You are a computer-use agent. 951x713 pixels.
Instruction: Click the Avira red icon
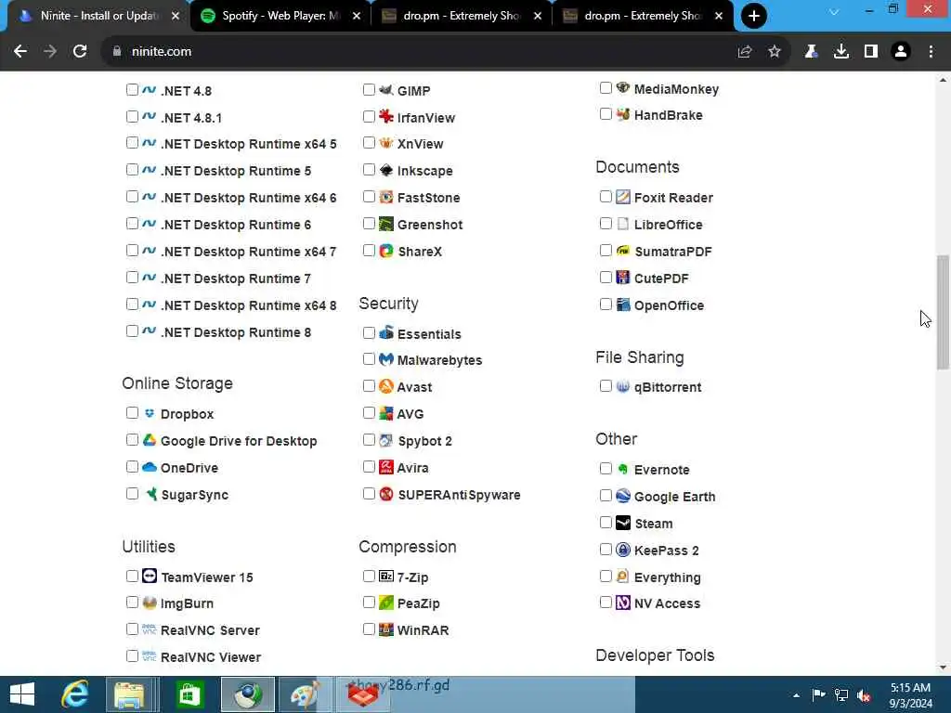(386, 467)
